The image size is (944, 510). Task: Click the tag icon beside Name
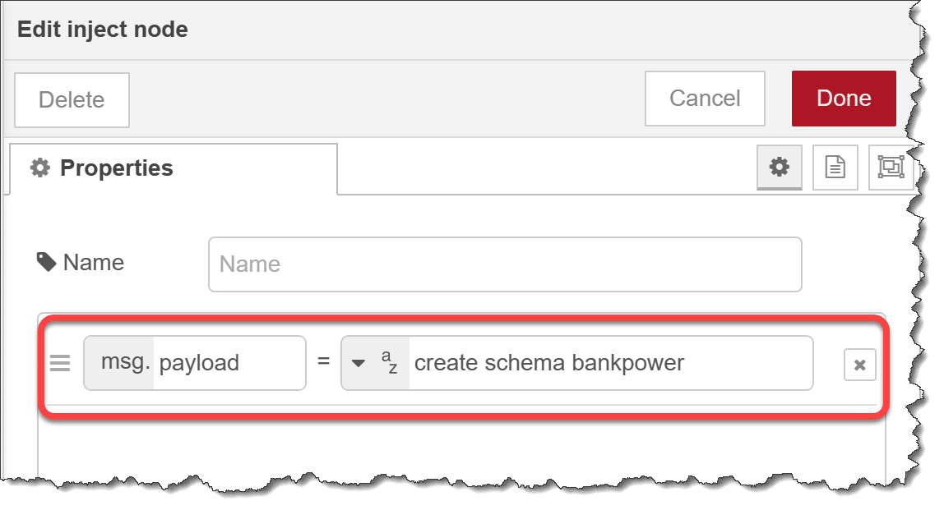[46, 263]
